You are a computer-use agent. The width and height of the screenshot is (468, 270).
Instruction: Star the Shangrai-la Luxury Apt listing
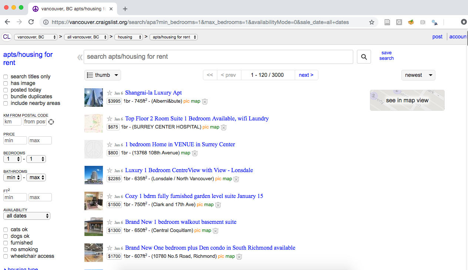coord(110,93)
